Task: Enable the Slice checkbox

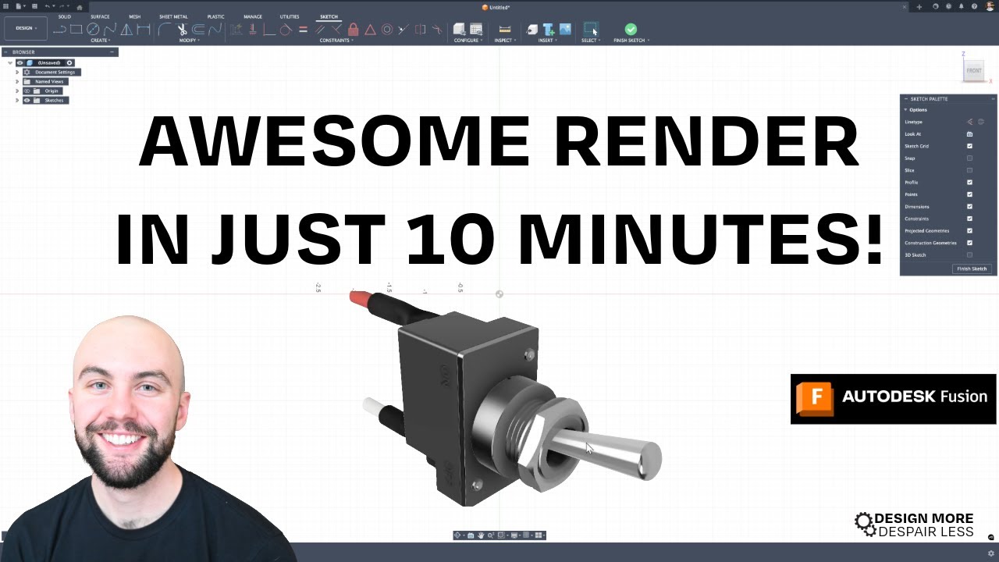Action: [970, 170]
